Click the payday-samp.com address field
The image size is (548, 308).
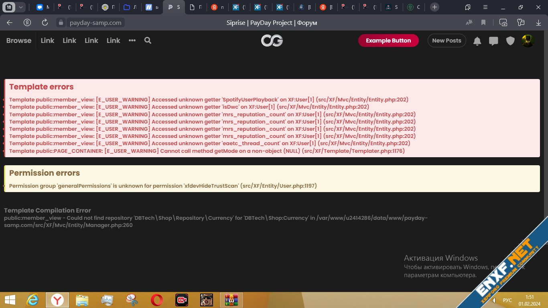click(x=95, y=23)
